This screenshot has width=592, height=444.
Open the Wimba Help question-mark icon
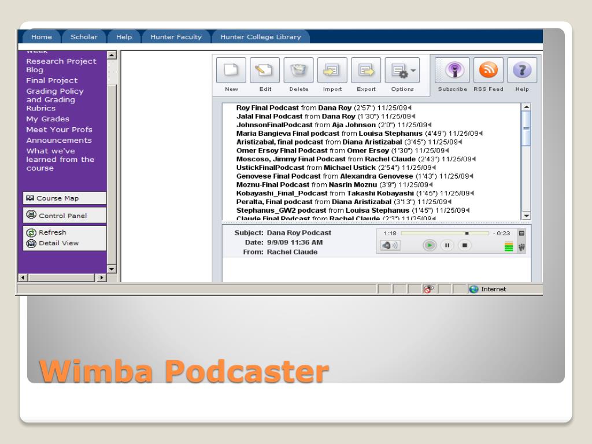tap(522, 70)
